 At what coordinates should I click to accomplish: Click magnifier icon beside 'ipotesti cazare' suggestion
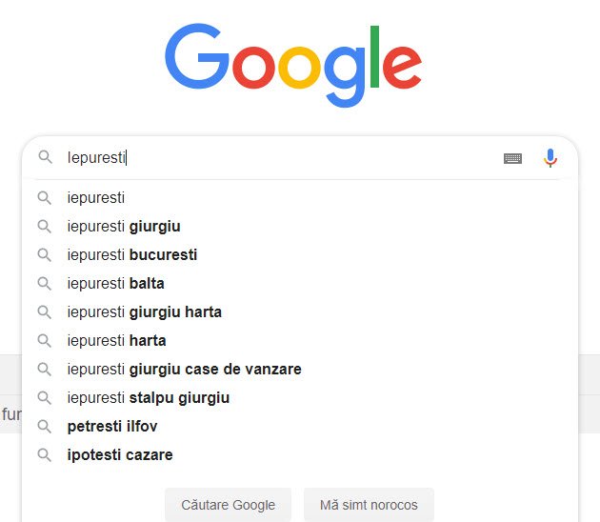coord(44,455)
